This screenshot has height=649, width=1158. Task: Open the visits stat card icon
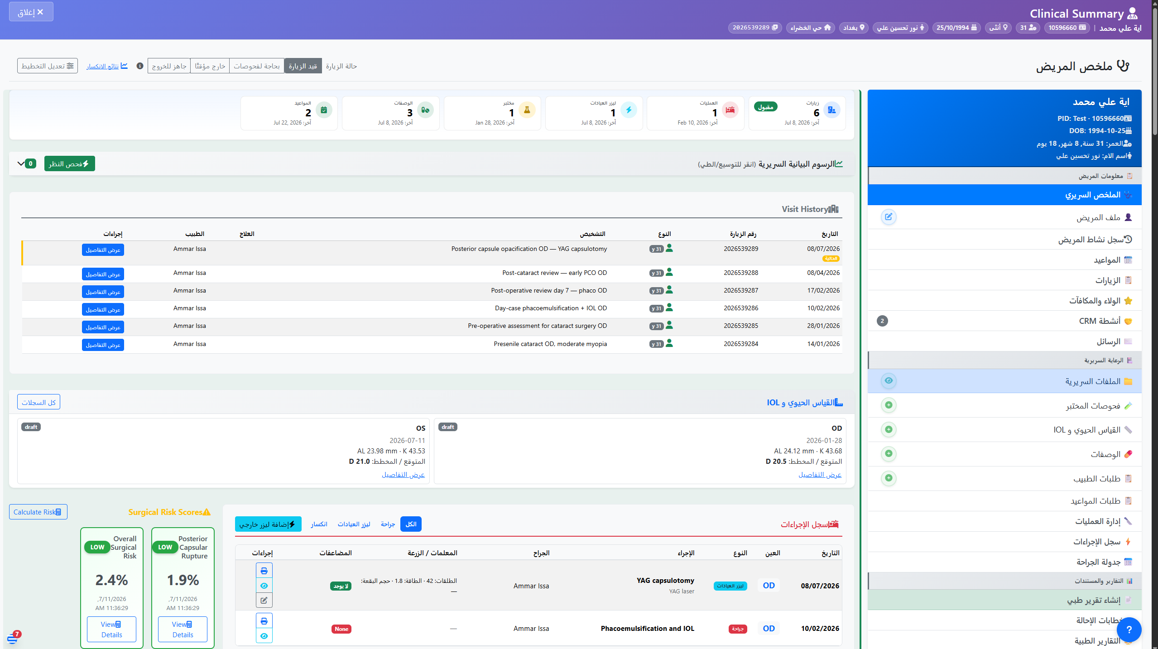[831, 110]
